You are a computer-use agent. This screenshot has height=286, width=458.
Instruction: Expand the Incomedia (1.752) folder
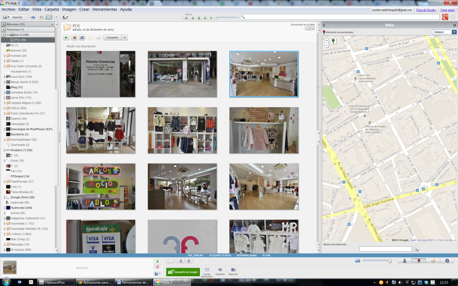tap(4, 223)
